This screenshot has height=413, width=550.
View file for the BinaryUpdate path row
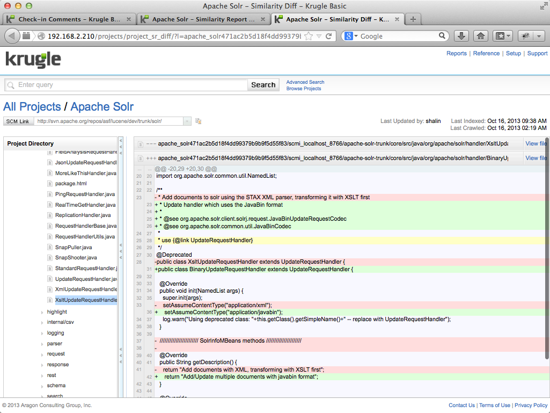536,158
